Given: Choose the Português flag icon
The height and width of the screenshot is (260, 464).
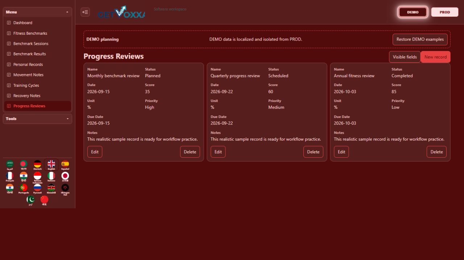Looking at the screenshot, I should (x=24, y=188).
